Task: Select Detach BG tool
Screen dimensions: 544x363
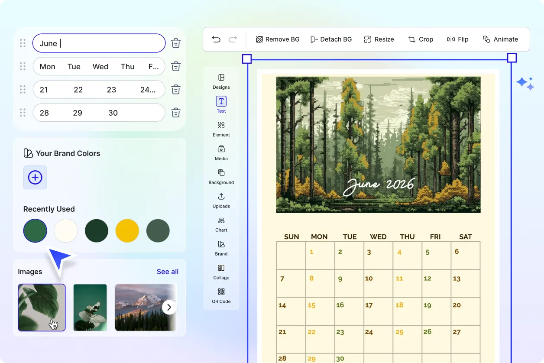Action: coord(331,39)
